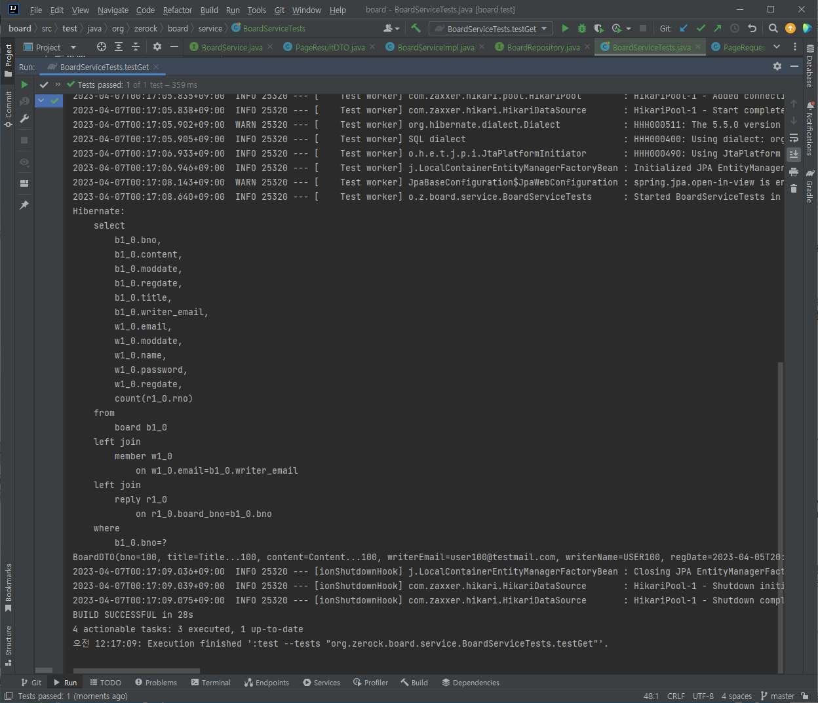Viewport: 818px width, 703px height.
Task: Change the Run panel layout
Action: [x=24, y=183]
